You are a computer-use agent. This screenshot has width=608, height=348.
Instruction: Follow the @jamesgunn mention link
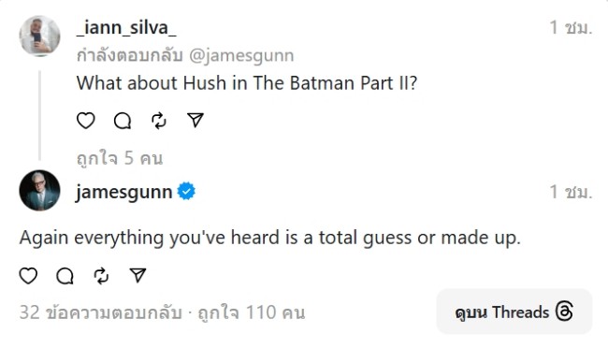point(241,55)
